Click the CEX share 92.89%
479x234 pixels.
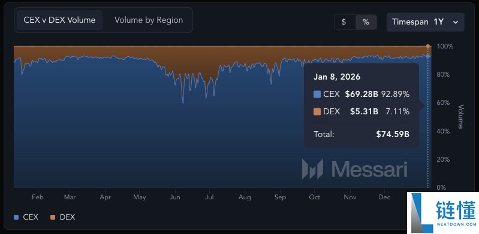pyautogui.click(x=395, y=95)
